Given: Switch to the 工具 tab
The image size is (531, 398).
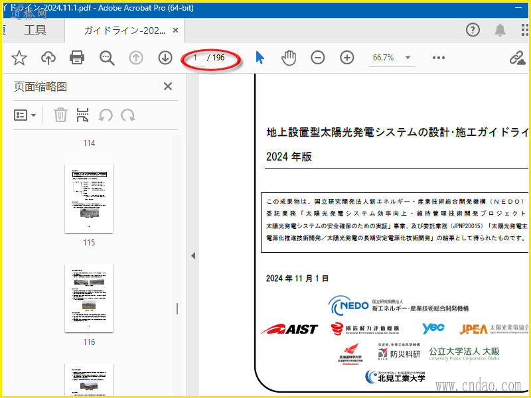Looking at the screenshot, I should click(35, 30).
